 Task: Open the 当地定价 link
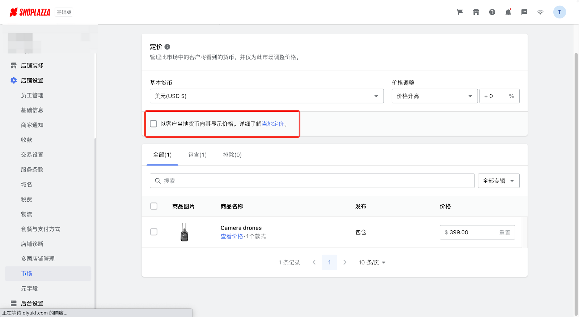point(273,124)
